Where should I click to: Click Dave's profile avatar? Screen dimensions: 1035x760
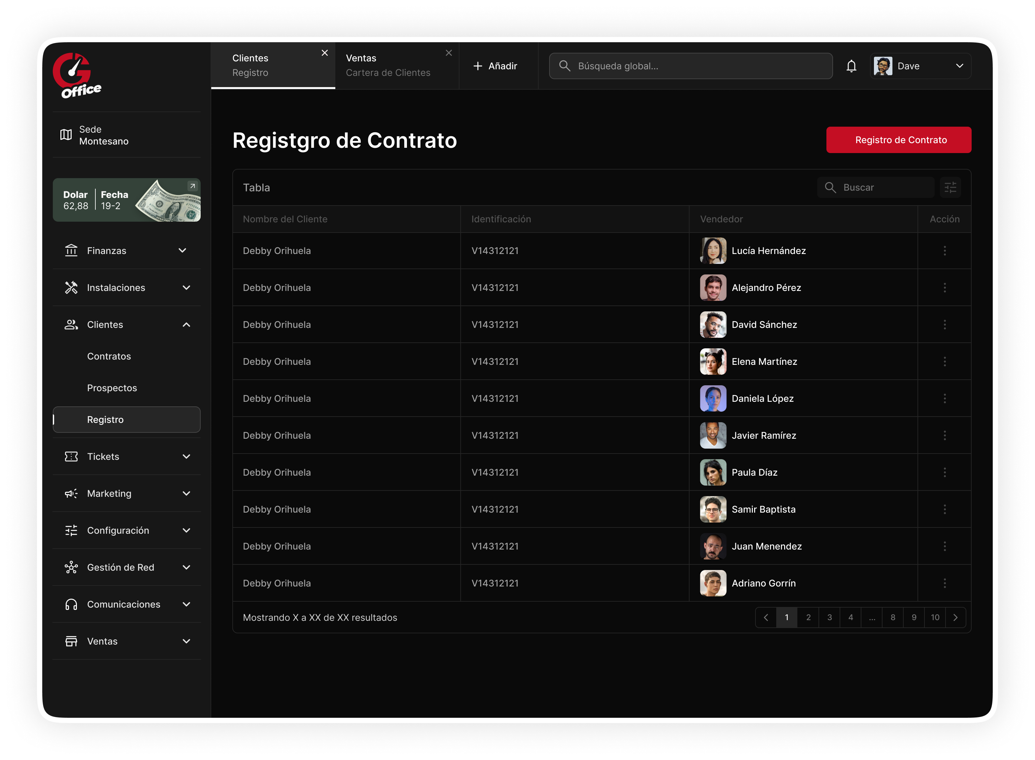coord(883,66)
